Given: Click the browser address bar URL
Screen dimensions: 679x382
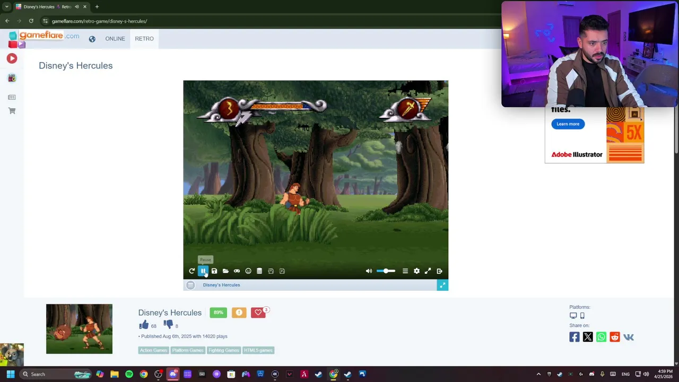Looking at the screenshot, I should tap(99, 21).
